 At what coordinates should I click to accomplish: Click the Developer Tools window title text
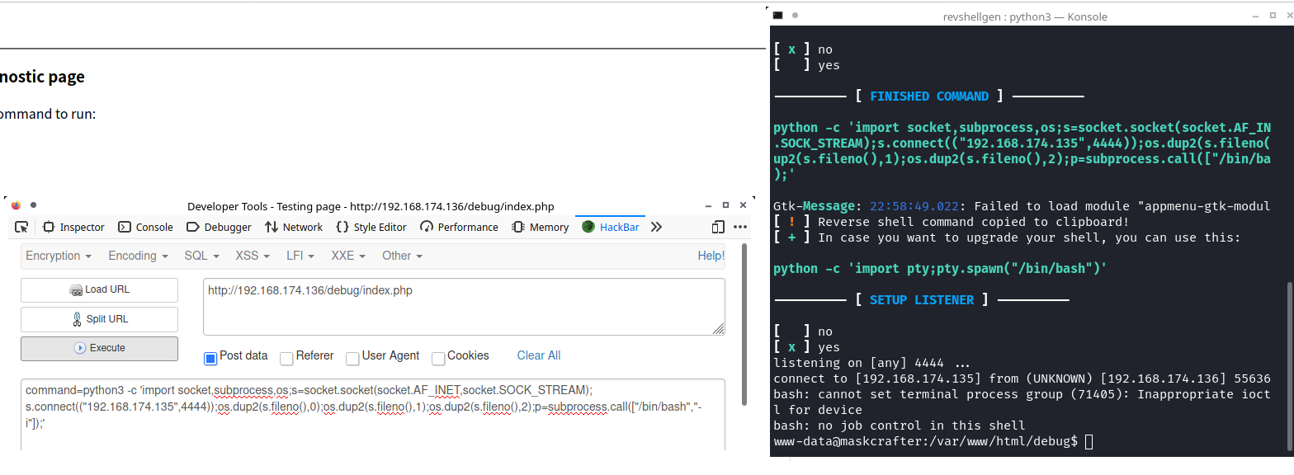point(371,206)
